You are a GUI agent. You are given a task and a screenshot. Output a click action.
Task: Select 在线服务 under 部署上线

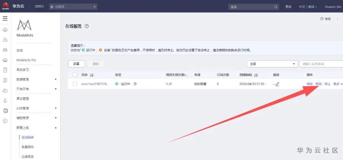(28, 137)
